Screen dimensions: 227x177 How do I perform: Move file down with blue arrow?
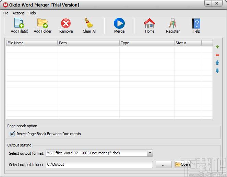[217, 71]
